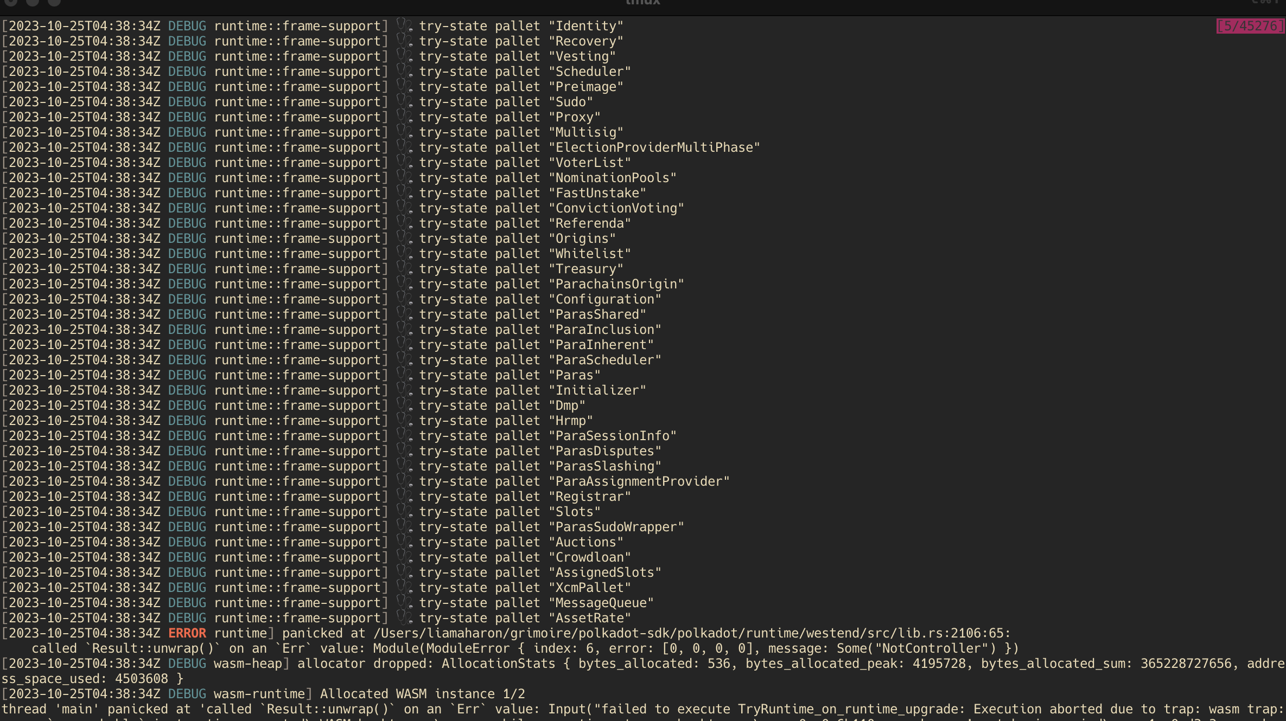1286x721 pixels.
Task: Click the pallet name "Multisig"
Action: click(x=586, y=132)
